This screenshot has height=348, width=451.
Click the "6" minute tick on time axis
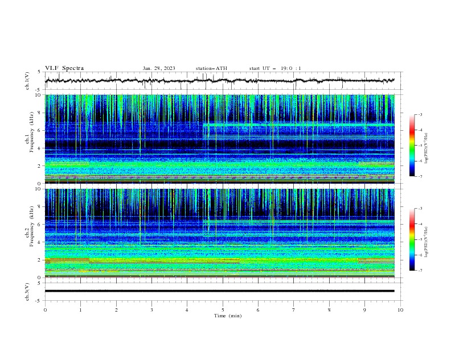click(x=258, y=310)
